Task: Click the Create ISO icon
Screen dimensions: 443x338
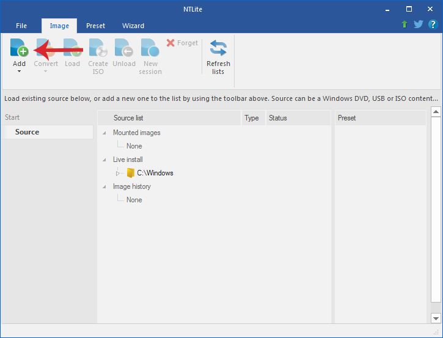Action: 98,48
